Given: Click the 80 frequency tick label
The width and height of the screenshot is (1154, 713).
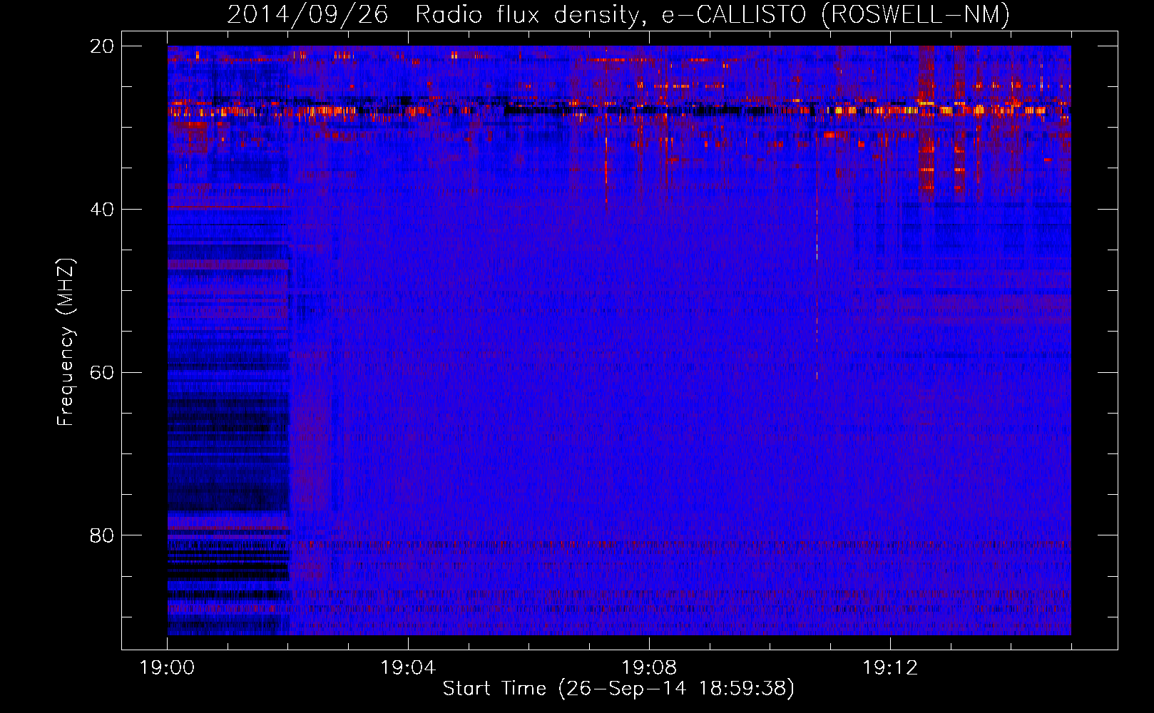Looking at the screenshot, I should click(103, 535).
